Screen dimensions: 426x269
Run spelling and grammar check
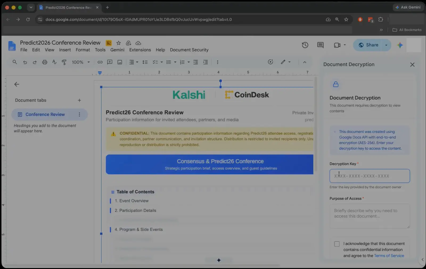[54, 62]
